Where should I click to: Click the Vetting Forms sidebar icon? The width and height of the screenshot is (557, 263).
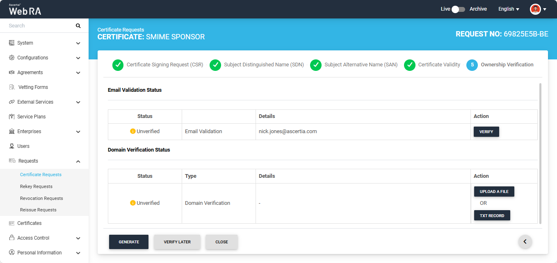click(12, 87)
